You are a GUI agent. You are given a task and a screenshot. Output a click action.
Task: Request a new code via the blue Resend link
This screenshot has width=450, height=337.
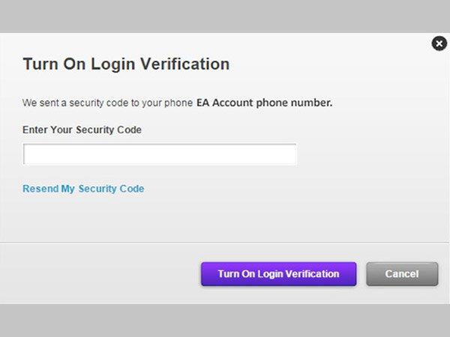click(x=83, y=189)
